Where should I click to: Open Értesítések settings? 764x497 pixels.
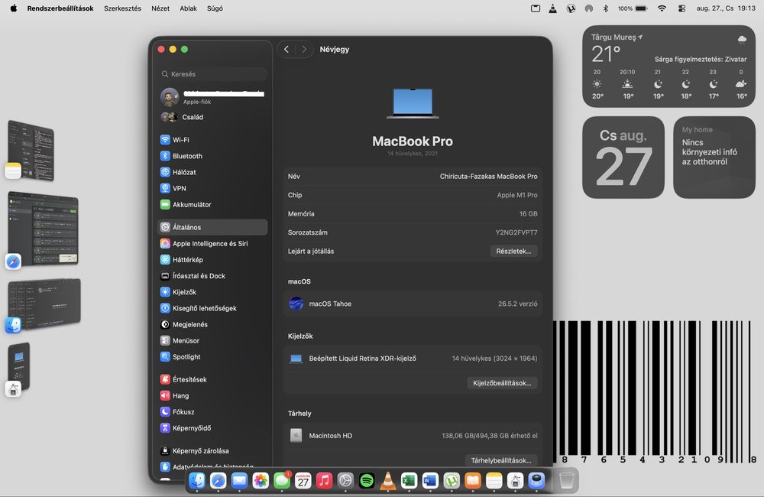point(212,379)
